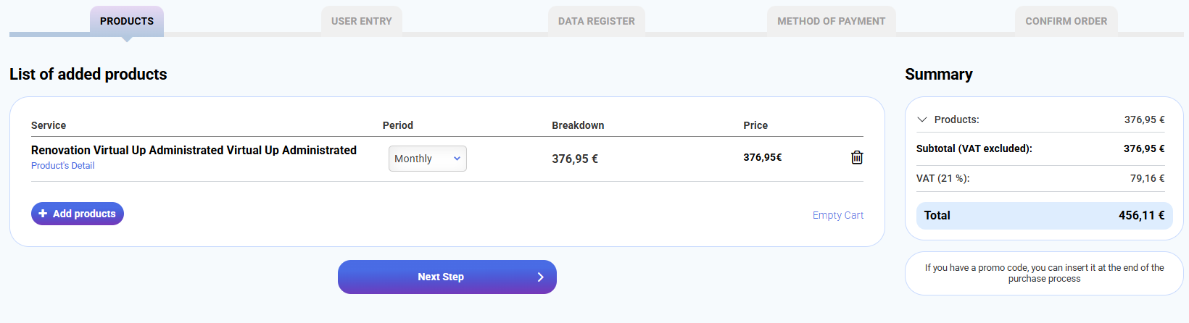The width and height of the screenshot is (1189, 323).
Task: Open the Product's Detail link
Action: 62,166
